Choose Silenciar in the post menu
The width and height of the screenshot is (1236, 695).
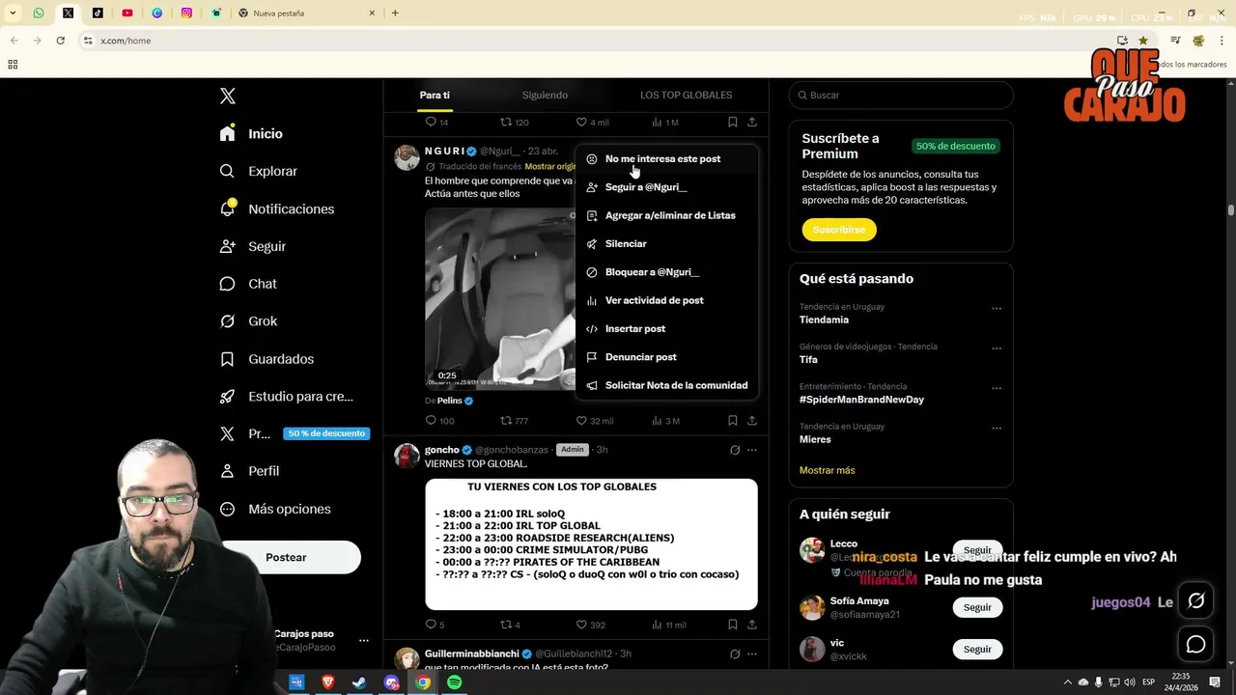[x=666, y=243]
